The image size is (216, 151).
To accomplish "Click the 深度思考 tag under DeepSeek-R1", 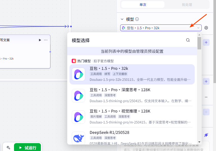I will (x=110, y=138).
